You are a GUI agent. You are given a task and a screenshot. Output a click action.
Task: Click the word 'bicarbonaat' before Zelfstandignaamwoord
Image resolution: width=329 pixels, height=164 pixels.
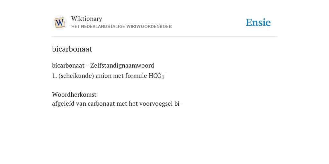click(68, 65)
